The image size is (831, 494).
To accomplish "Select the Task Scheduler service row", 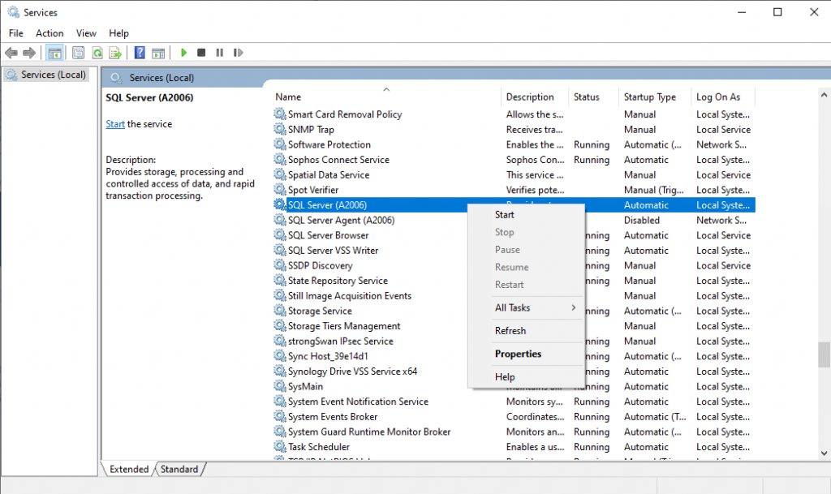I will pos(319,447).
